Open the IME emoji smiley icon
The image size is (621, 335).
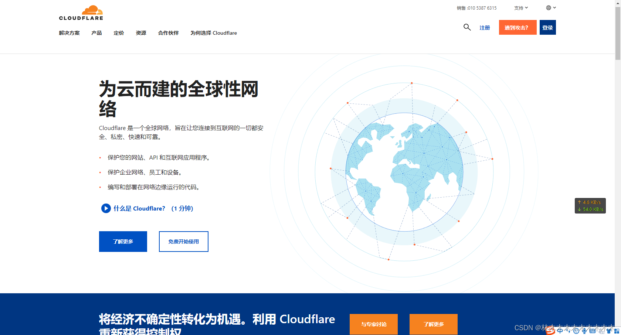click(x=576, y=331)
